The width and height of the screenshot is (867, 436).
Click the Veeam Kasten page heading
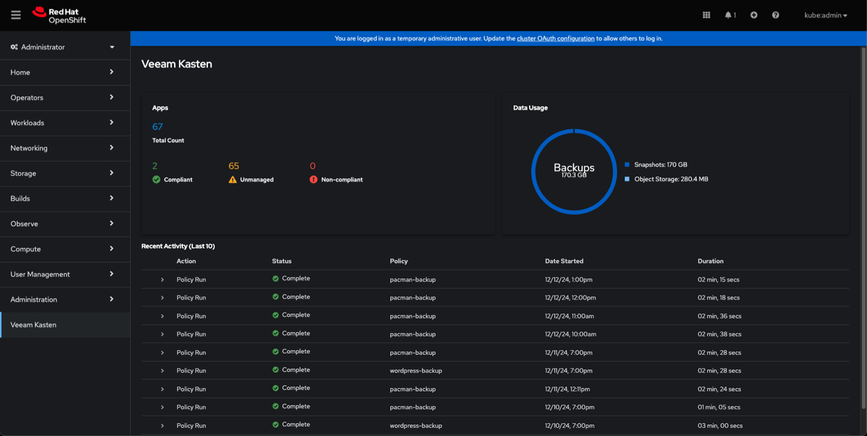coord(177,64)
